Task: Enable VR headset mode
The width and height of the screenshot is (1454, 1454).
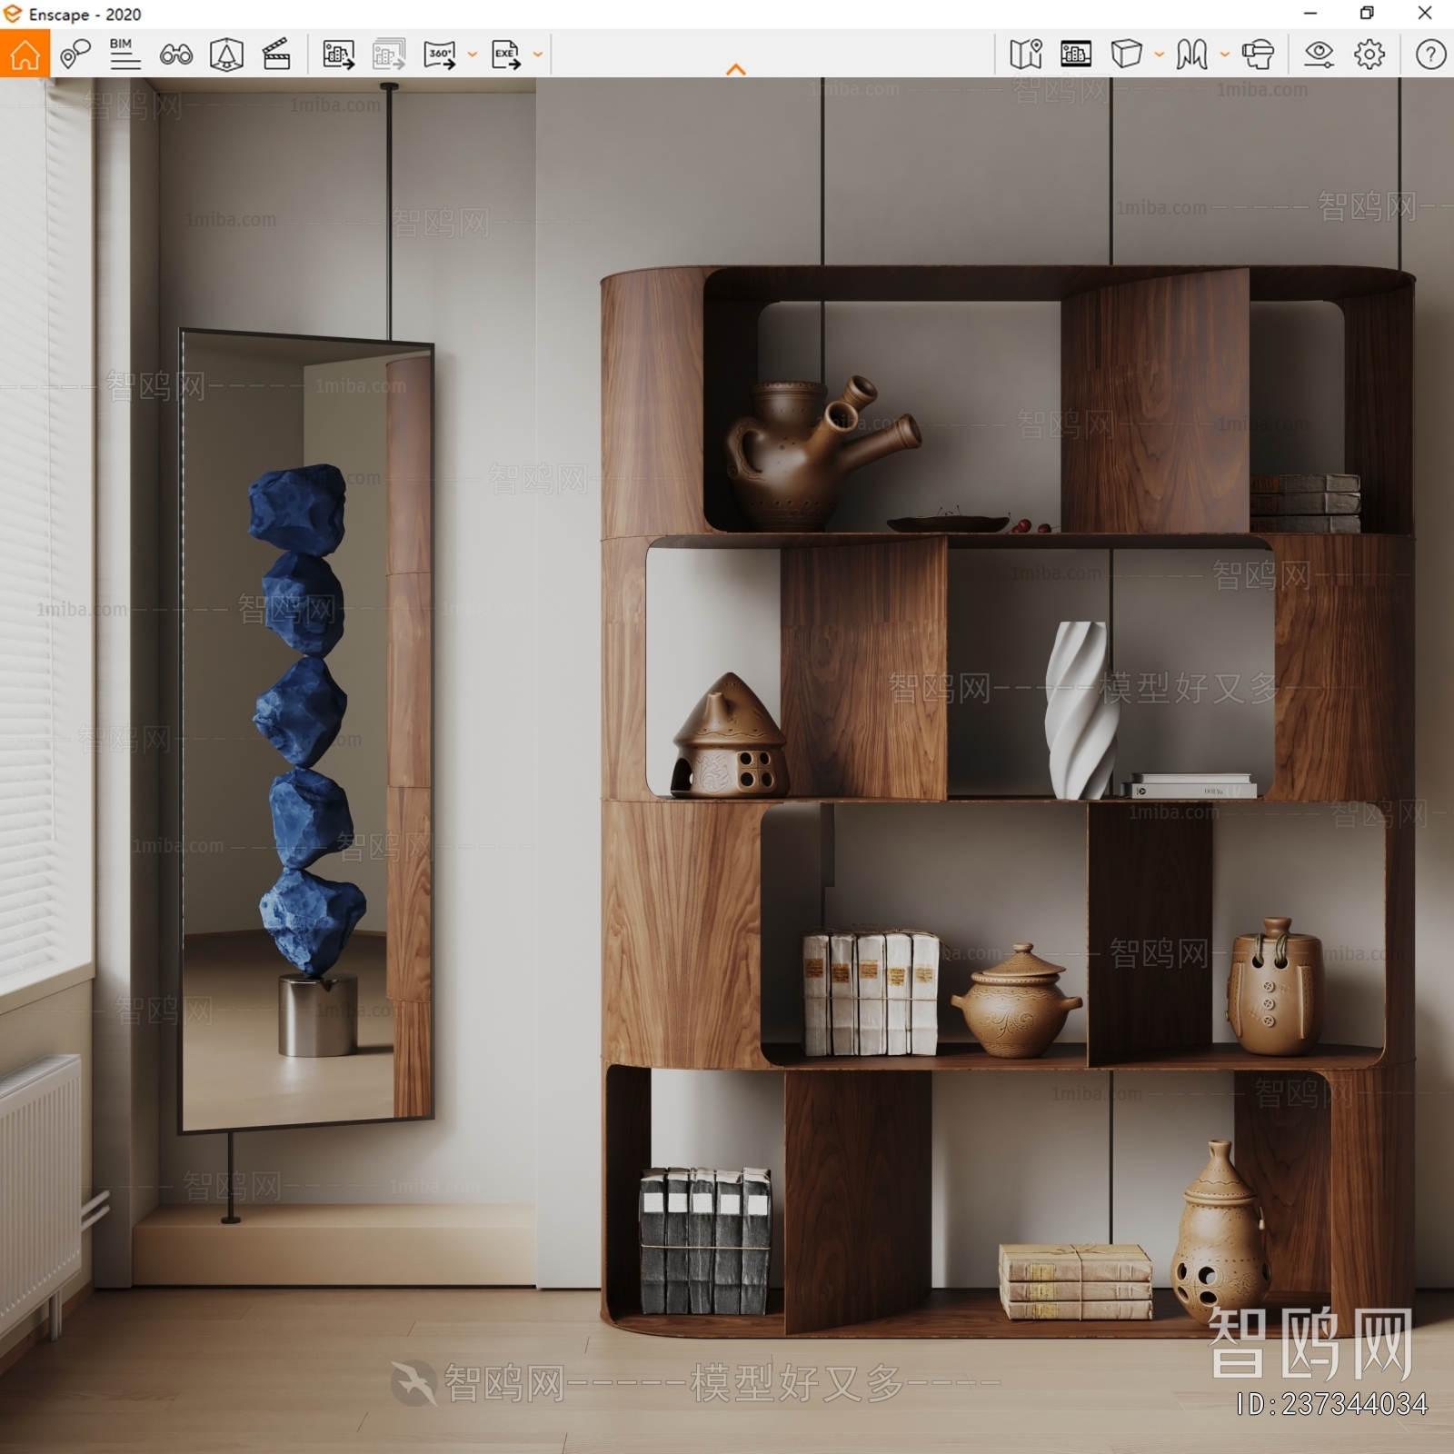Action: [1258, 55]
